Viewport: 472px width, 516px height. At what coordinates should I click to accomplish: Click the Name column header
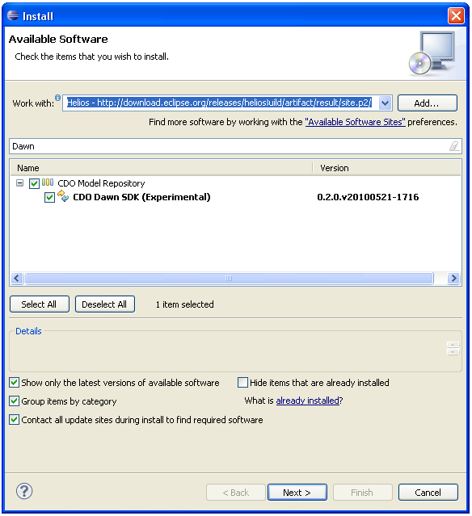point(162,168)
